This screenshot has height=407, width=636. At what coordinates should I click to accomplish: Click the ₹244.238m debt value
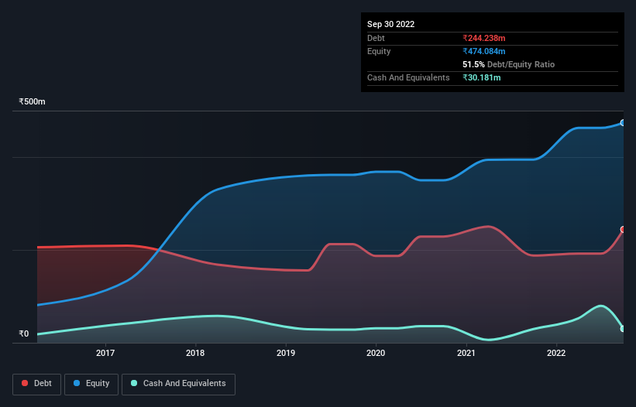point(484,38)
